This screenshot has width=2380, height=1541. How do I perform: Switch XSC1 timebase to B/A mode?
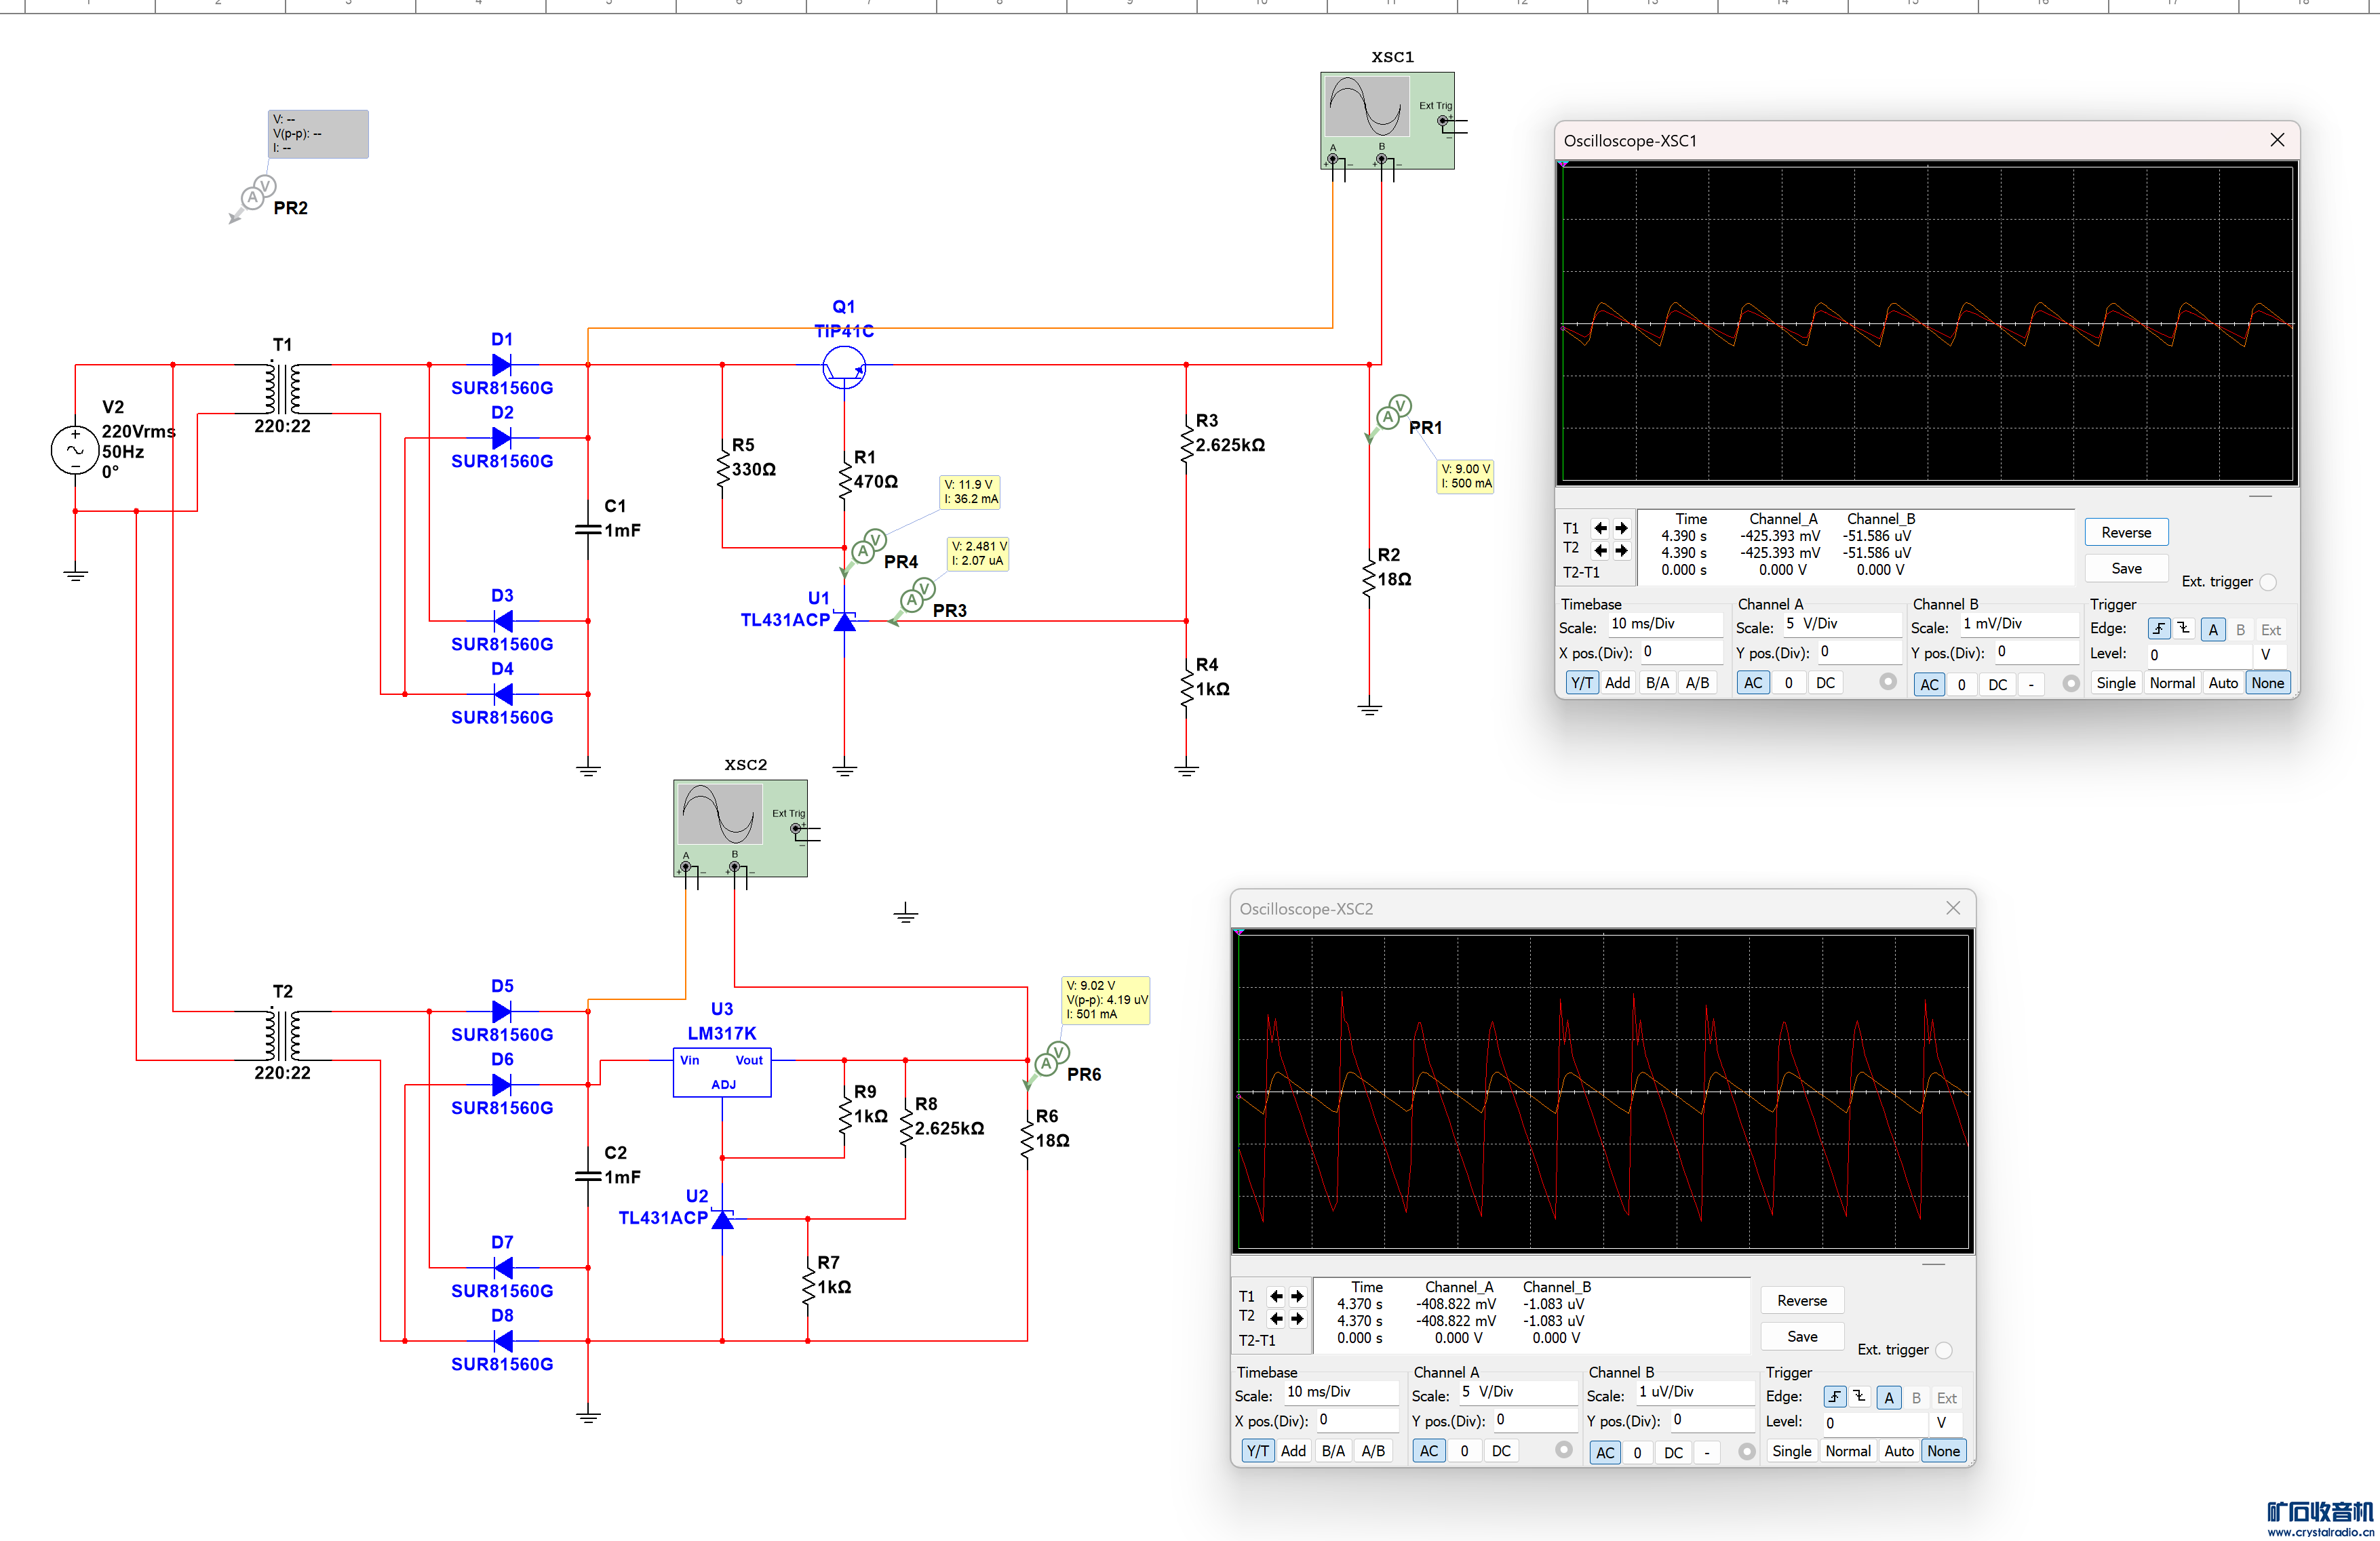(x=1657, y=683)
